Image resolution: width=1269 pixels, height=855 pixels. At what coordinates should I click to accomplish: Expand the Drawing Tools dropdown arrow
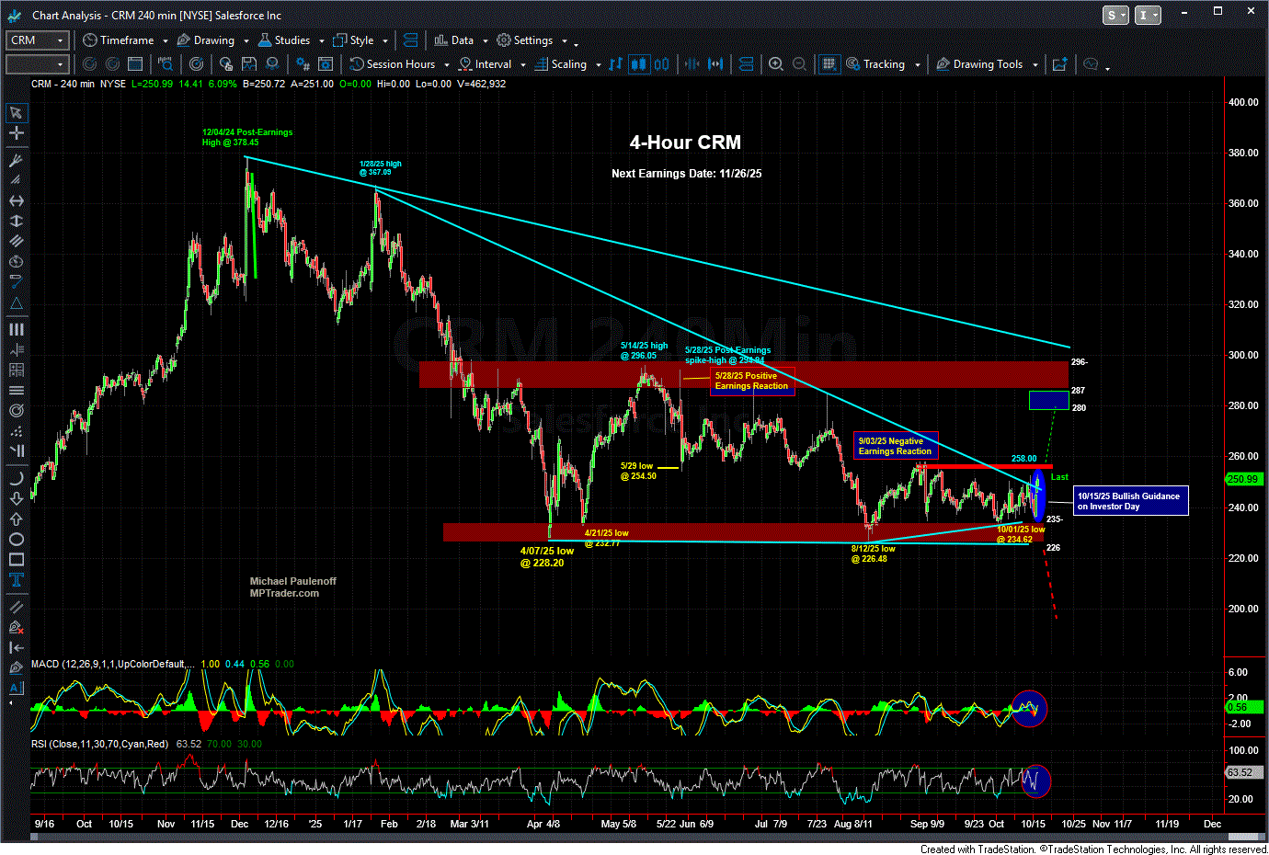(x=1035, y=65)
